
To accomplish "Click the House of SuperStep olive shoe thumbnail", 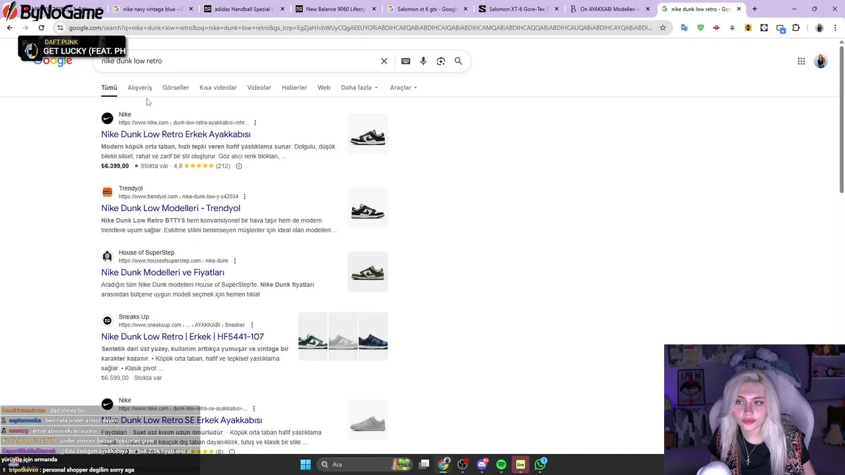I will pos(368,272).
